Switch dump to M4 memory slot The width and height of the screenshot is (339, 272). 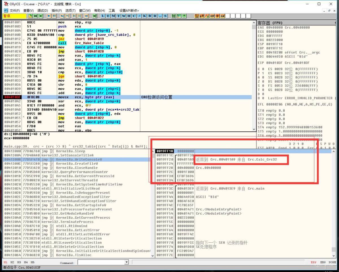point(26,262)
